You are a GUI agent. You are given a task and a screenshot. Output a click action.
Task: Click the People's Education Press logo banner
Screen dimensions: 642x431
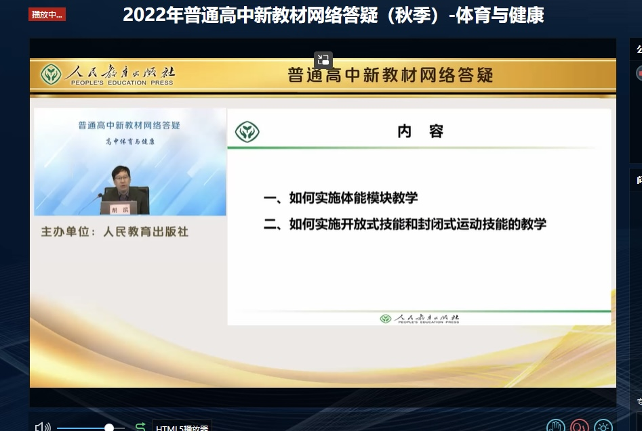click(108, 75)
